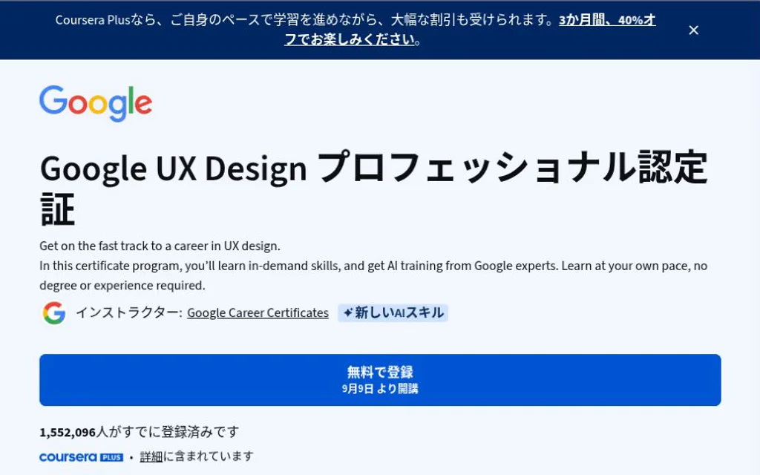The width and height of the screenshot is (760, 475).
Task: Click the small Google G instructor icon
Action: pos(54,312)
